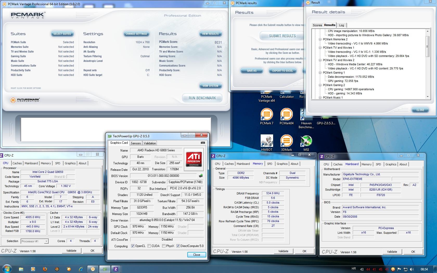Open the Action Center flag in tray
The height and width of the screenshot is (273, 437).
tap(399, 269)
